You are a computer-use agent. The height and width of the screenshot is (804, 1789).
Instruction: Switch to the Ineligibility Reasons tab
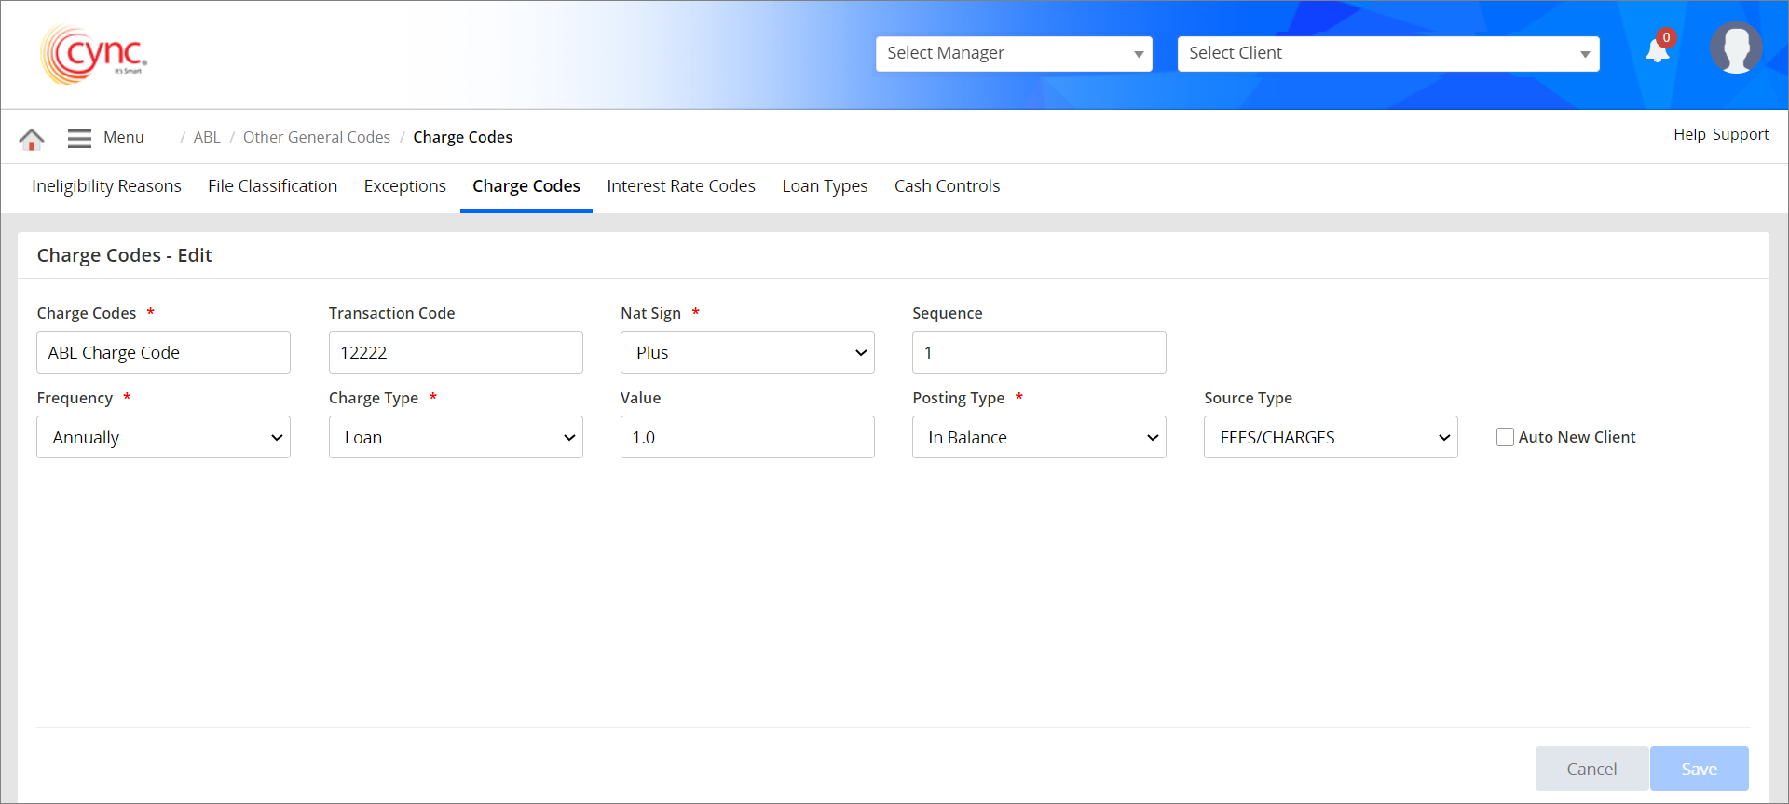pos(106,186)
